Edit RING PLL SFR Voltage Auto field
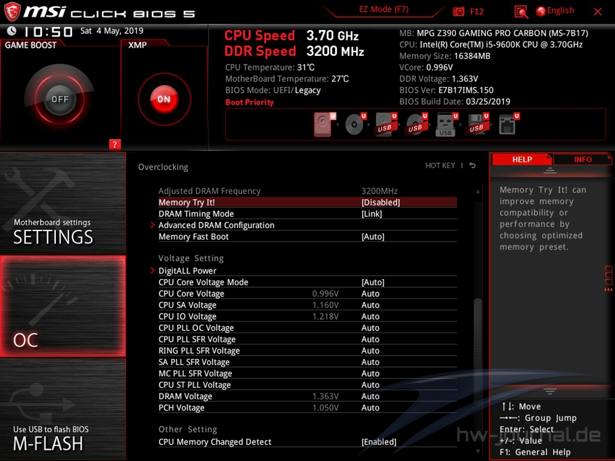The height and width of the screenshot is (461, 615). (x=370, y=350)
